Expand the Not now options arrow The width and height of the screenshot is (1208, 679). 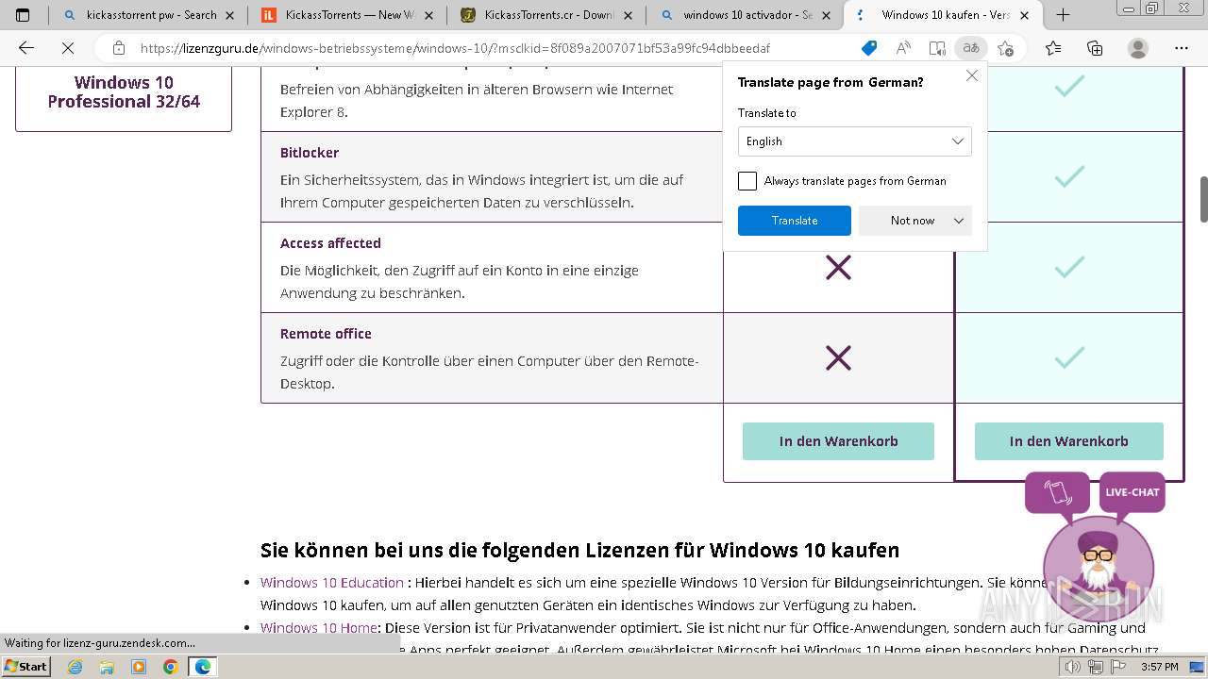[959, 221]
